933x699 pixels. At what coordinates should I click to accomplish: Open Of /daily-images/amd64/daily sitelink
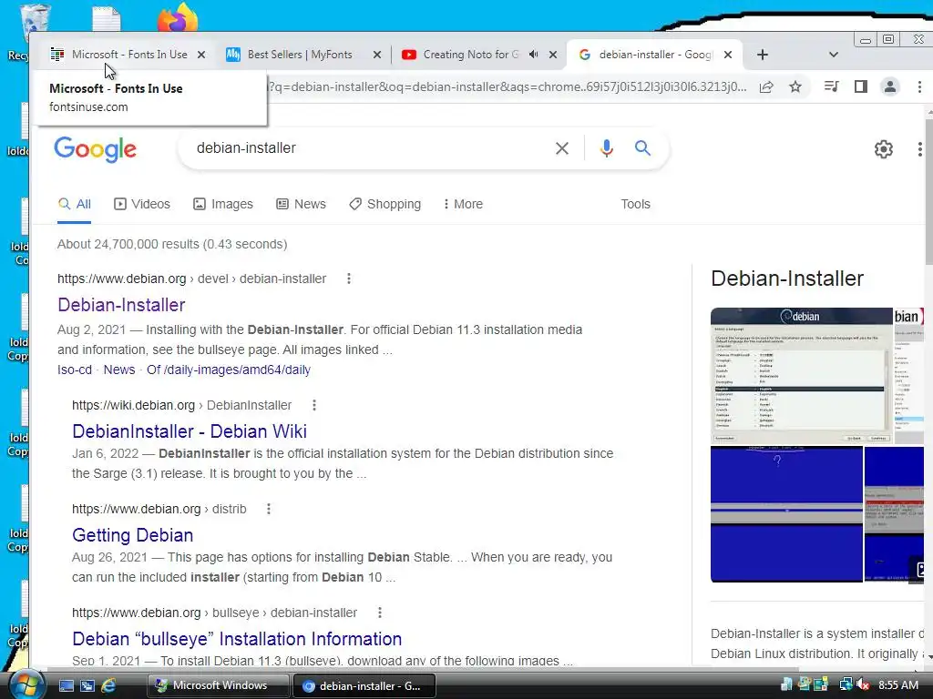point(229,370)
